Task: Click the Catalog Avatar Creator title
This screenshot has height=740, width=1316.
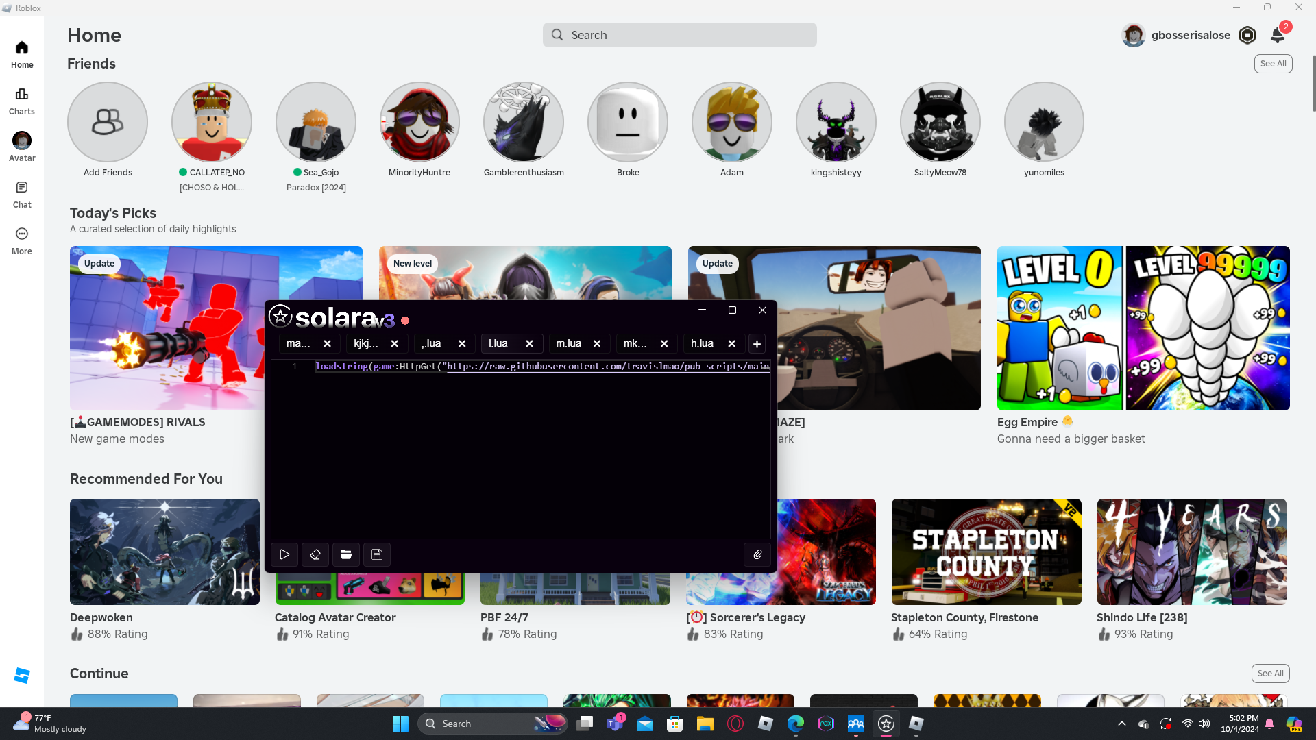Action: 335,617
